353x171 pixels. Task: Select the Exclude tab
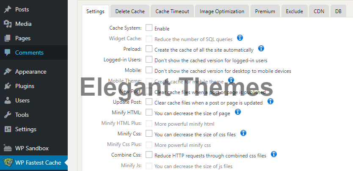(x=294, y=11)
